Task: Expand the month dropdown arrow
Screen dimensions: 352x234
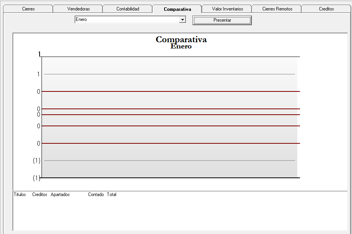Action: (182, 20)
